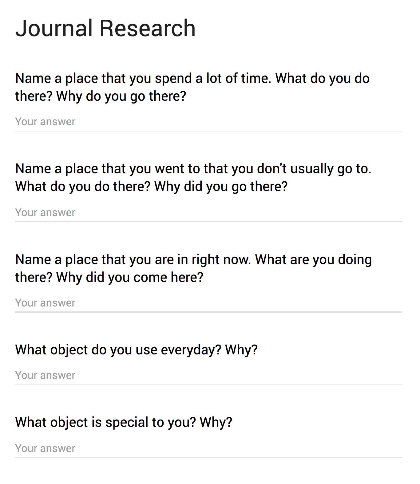Click the word "Journal" in the heading

[54, 28]
